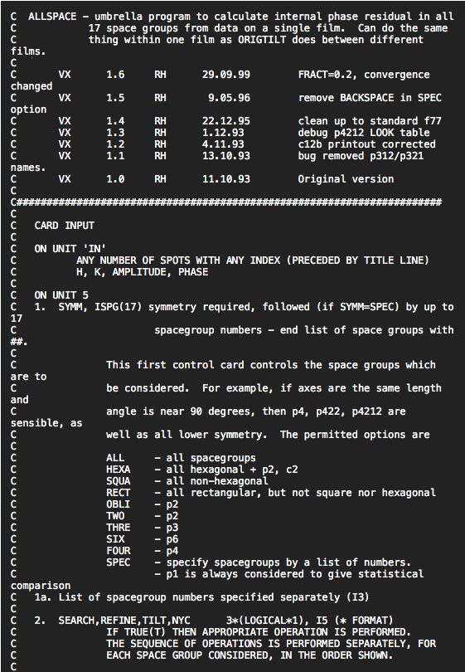Place cursor on the hash separator line
This screenshot has height=672, width=465.
pos(226,202)
